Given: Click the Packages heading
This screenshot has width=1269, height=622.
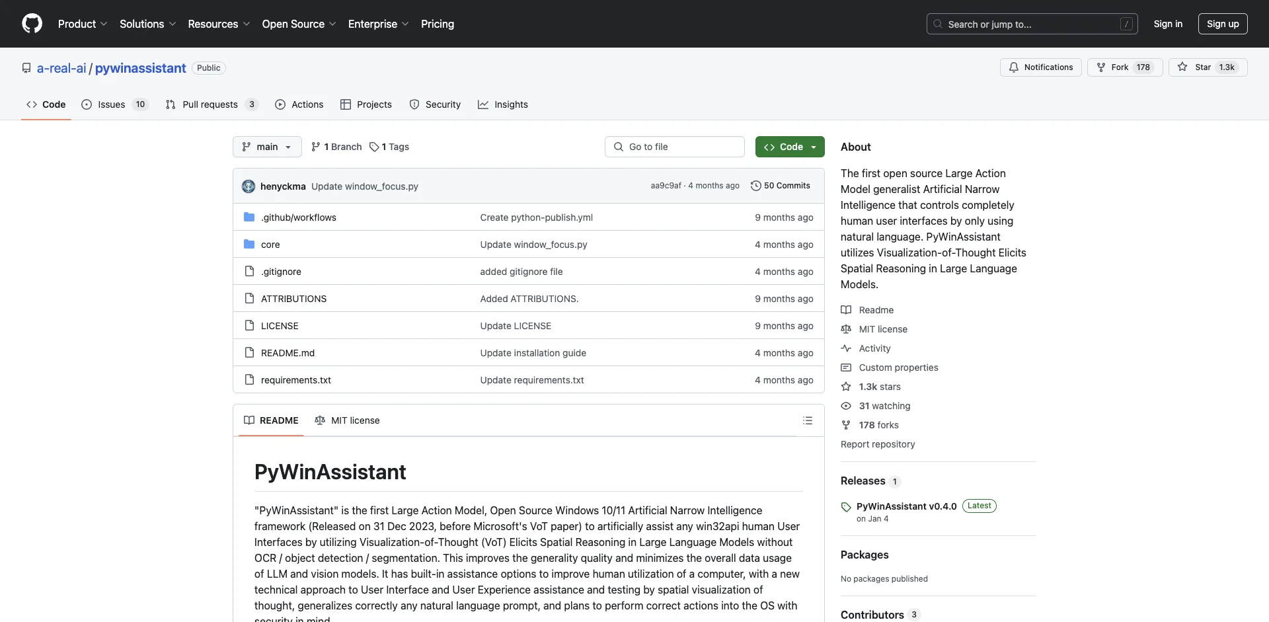Looking at the screenshot, I should coord(865,555).
